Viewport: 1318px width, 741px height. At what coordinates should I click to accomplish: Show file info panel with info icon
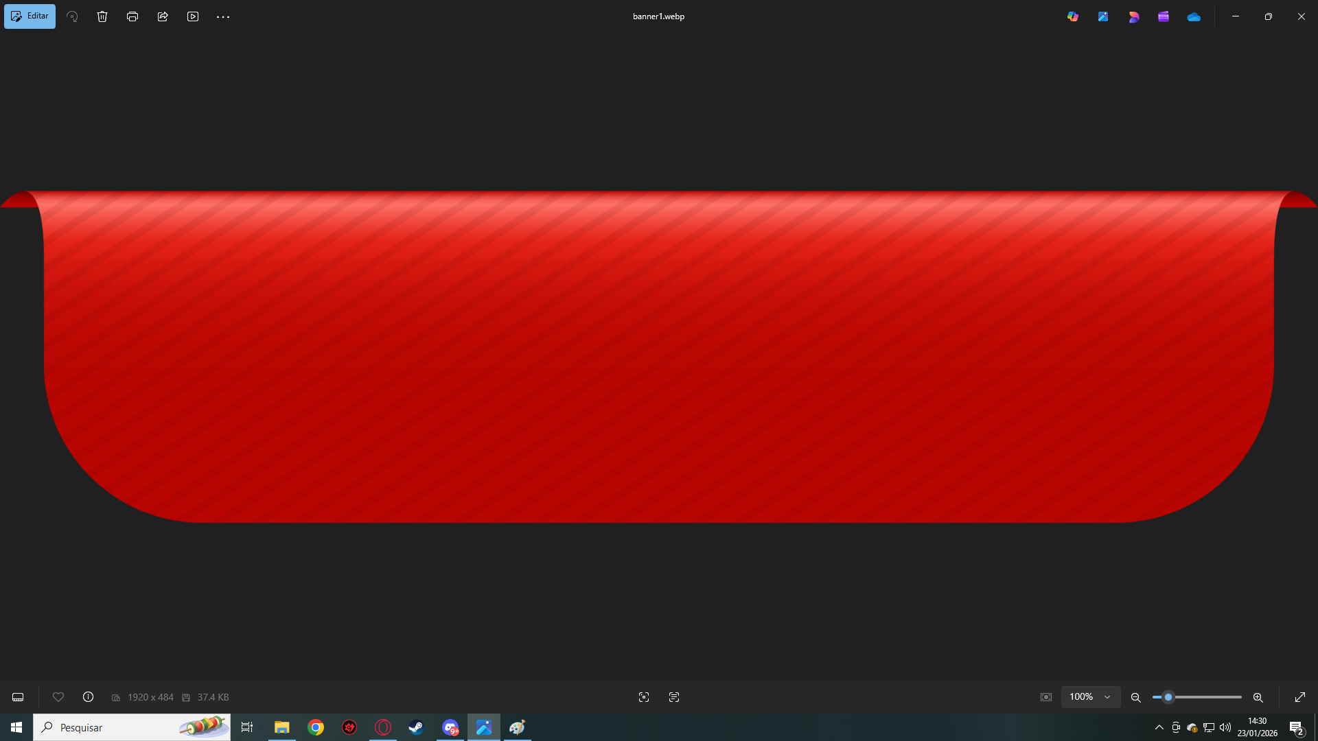coord(89,697)
